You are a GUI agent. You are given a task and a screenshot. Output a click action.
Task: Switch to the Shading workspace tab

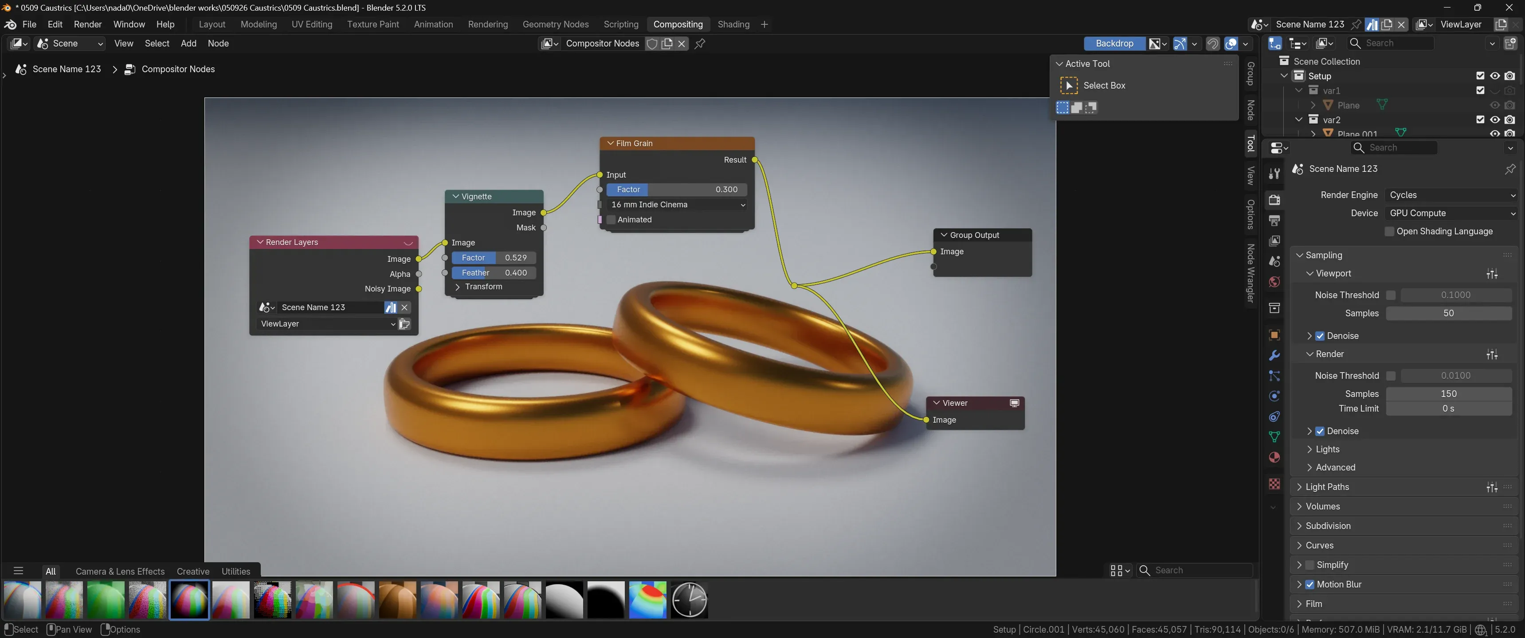pos(733,24)
